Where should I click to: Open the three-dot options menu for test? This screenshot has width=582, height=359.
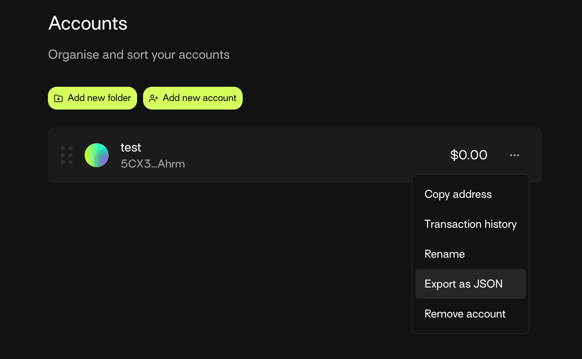[x=514, y=155]
